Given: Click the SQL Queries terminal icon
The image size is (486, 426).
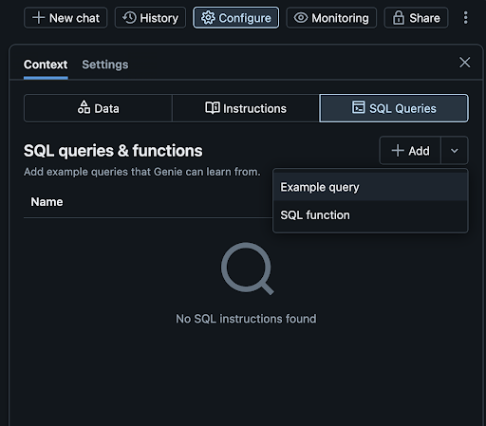Looking at the screenshot, I should tap(359, 107).
